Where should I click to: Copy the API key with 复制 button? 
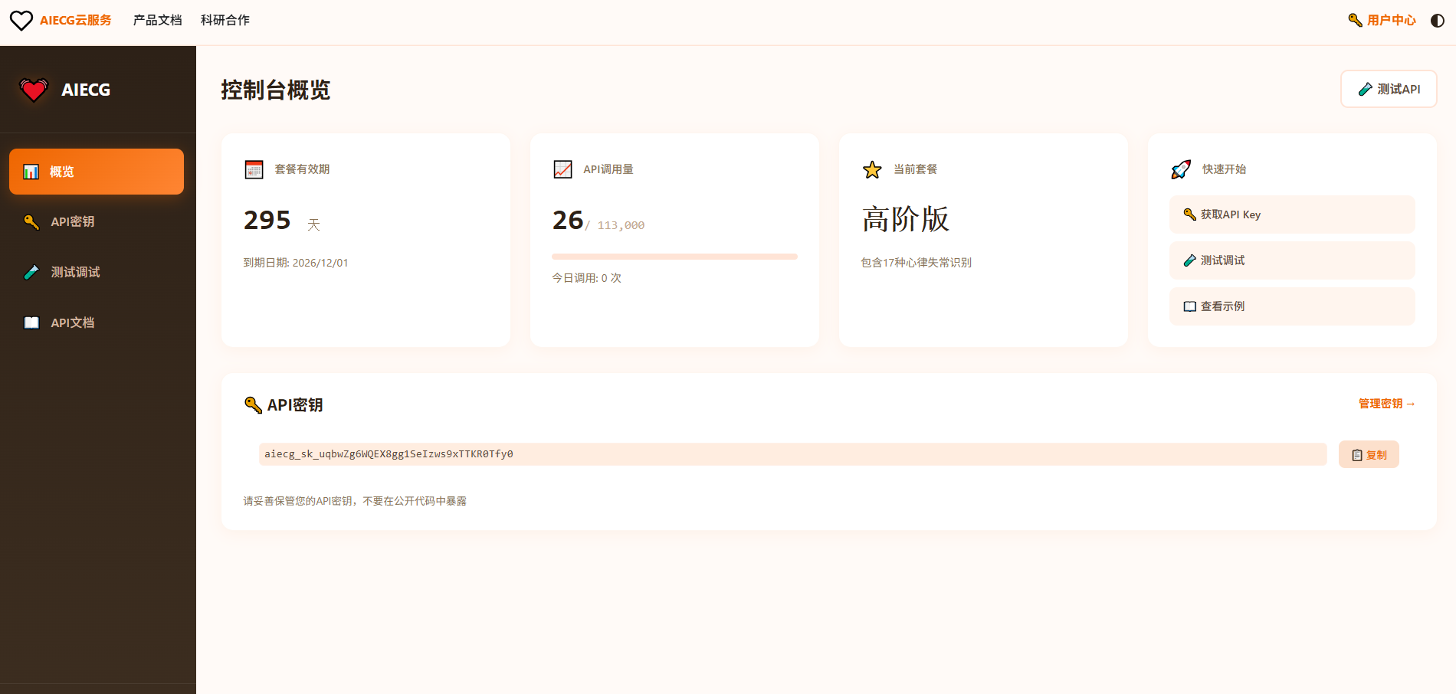coord(1368,453)
